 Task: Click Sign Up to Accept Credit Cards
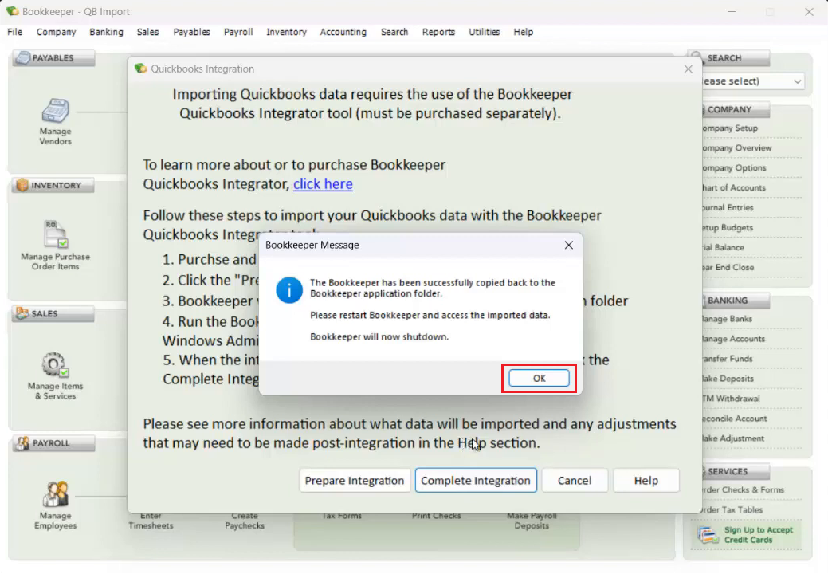point(759,535)
